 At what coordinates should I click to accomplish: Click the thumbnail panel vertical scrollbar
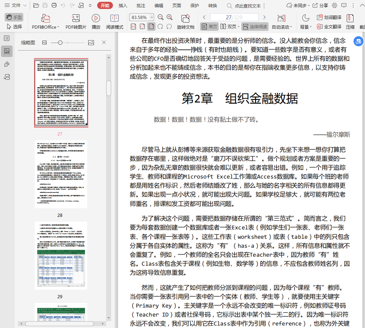[x=109, y=88]
